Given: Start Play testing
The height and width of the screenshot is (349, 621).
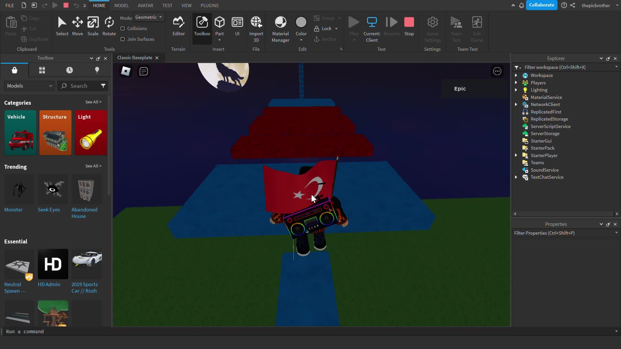Looking at the screenshot, I should pos(354,26).
